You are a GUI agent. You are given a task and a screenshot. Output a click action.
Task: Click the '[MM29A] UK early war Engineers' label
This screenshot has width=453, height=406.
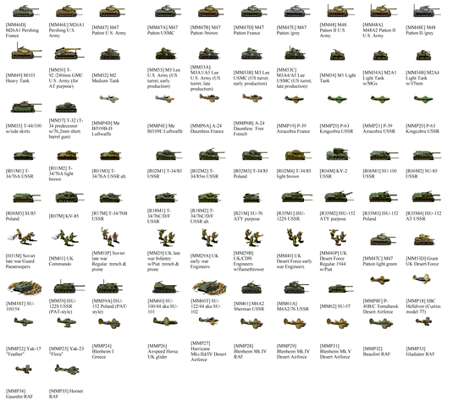coord(205,261)
